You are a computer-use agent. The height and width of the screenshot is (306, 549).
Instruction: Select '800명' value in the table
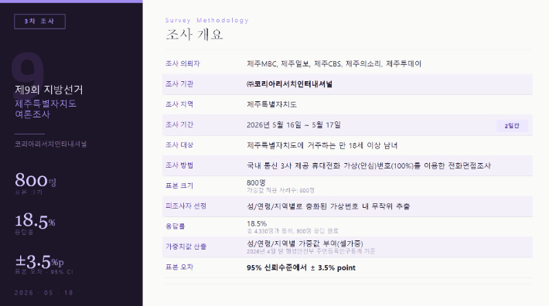click(256, 182)
